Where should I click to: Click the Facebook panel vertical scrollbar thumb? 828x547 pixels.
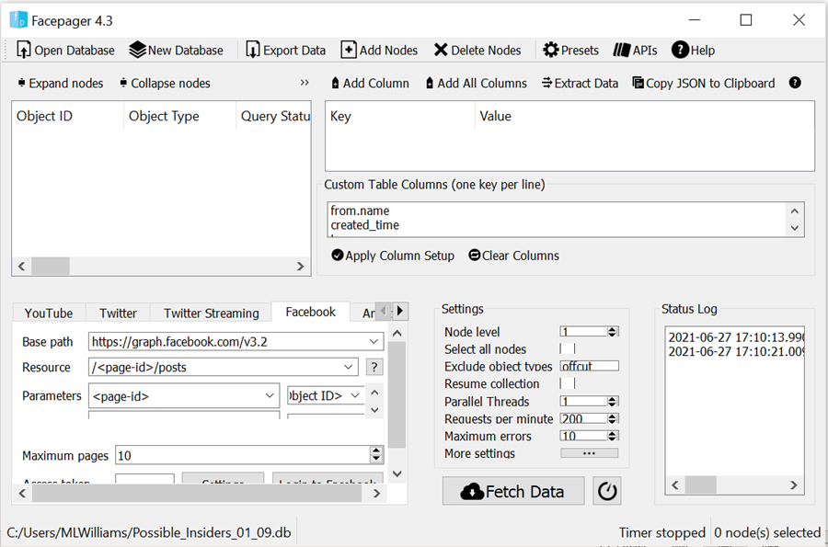tap(397, 394)
